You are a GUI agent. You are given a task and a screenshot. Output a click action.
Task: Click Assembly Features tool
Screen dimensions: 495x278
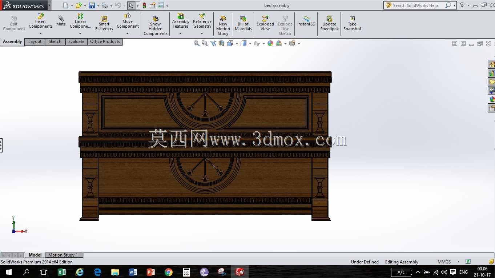pyautogui.click(x=181, y=21)
